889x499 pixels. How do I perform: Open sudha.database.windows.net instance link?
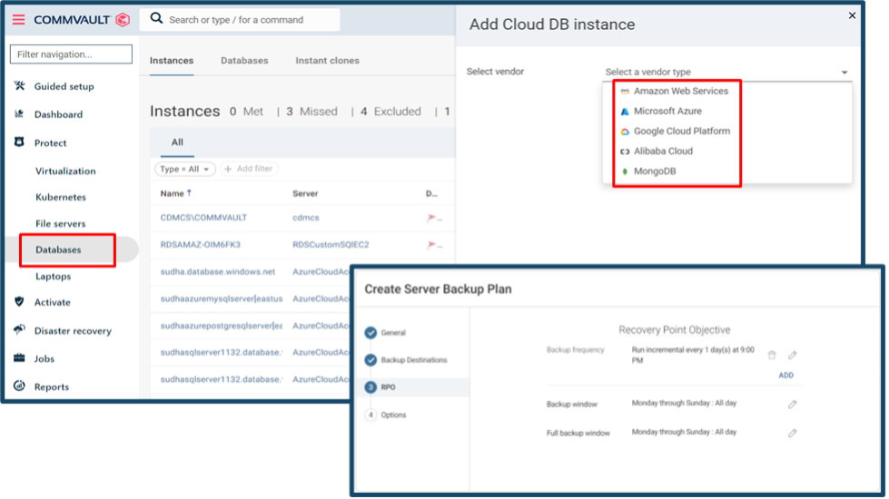pyautogui.click(x=218, y=272)
